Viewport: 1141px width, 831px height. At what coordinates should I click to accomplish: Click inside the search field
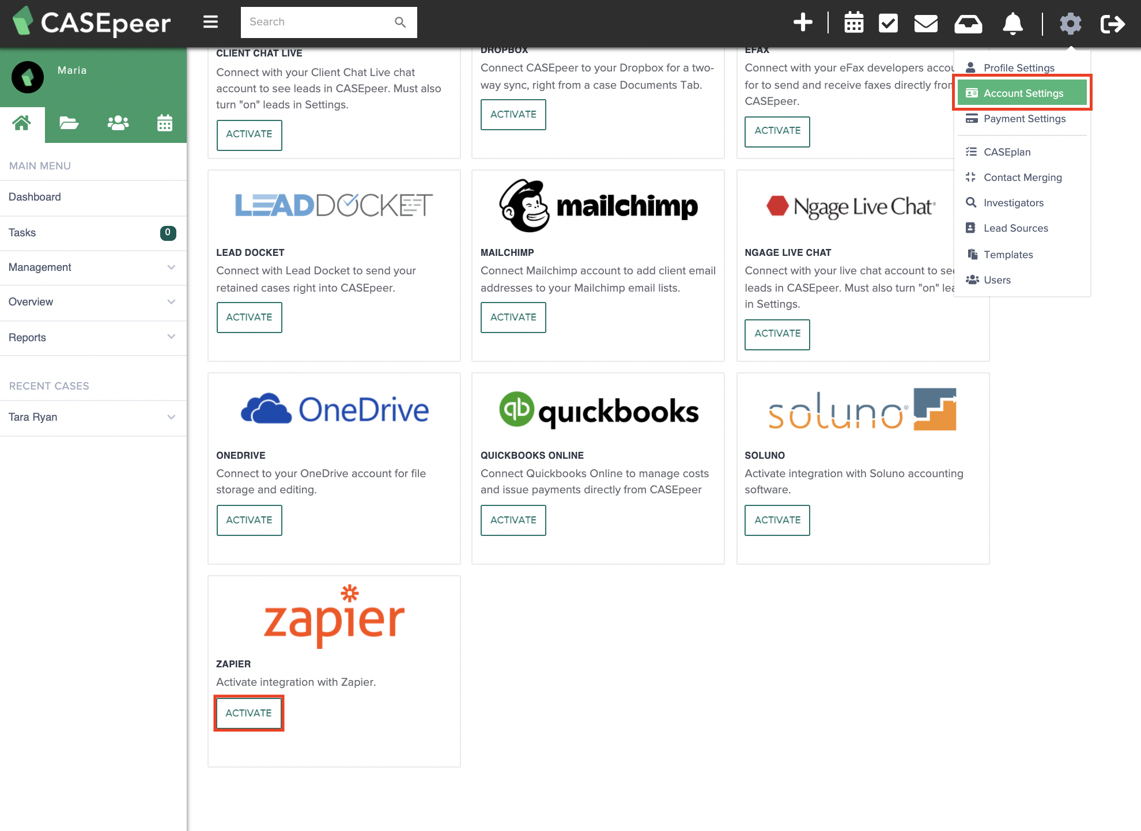pyautogui.click(x=320, y=22)
